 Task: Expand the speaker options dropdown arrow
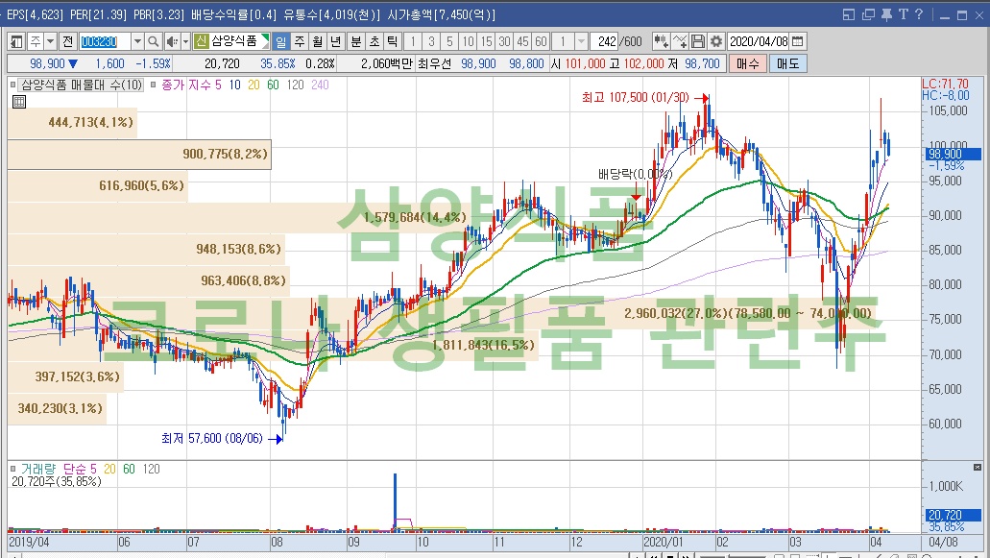click(185, 41)
